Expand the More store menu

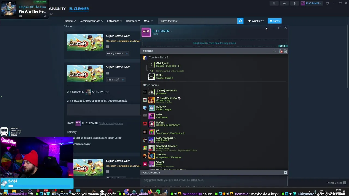(x=148, y=21)
